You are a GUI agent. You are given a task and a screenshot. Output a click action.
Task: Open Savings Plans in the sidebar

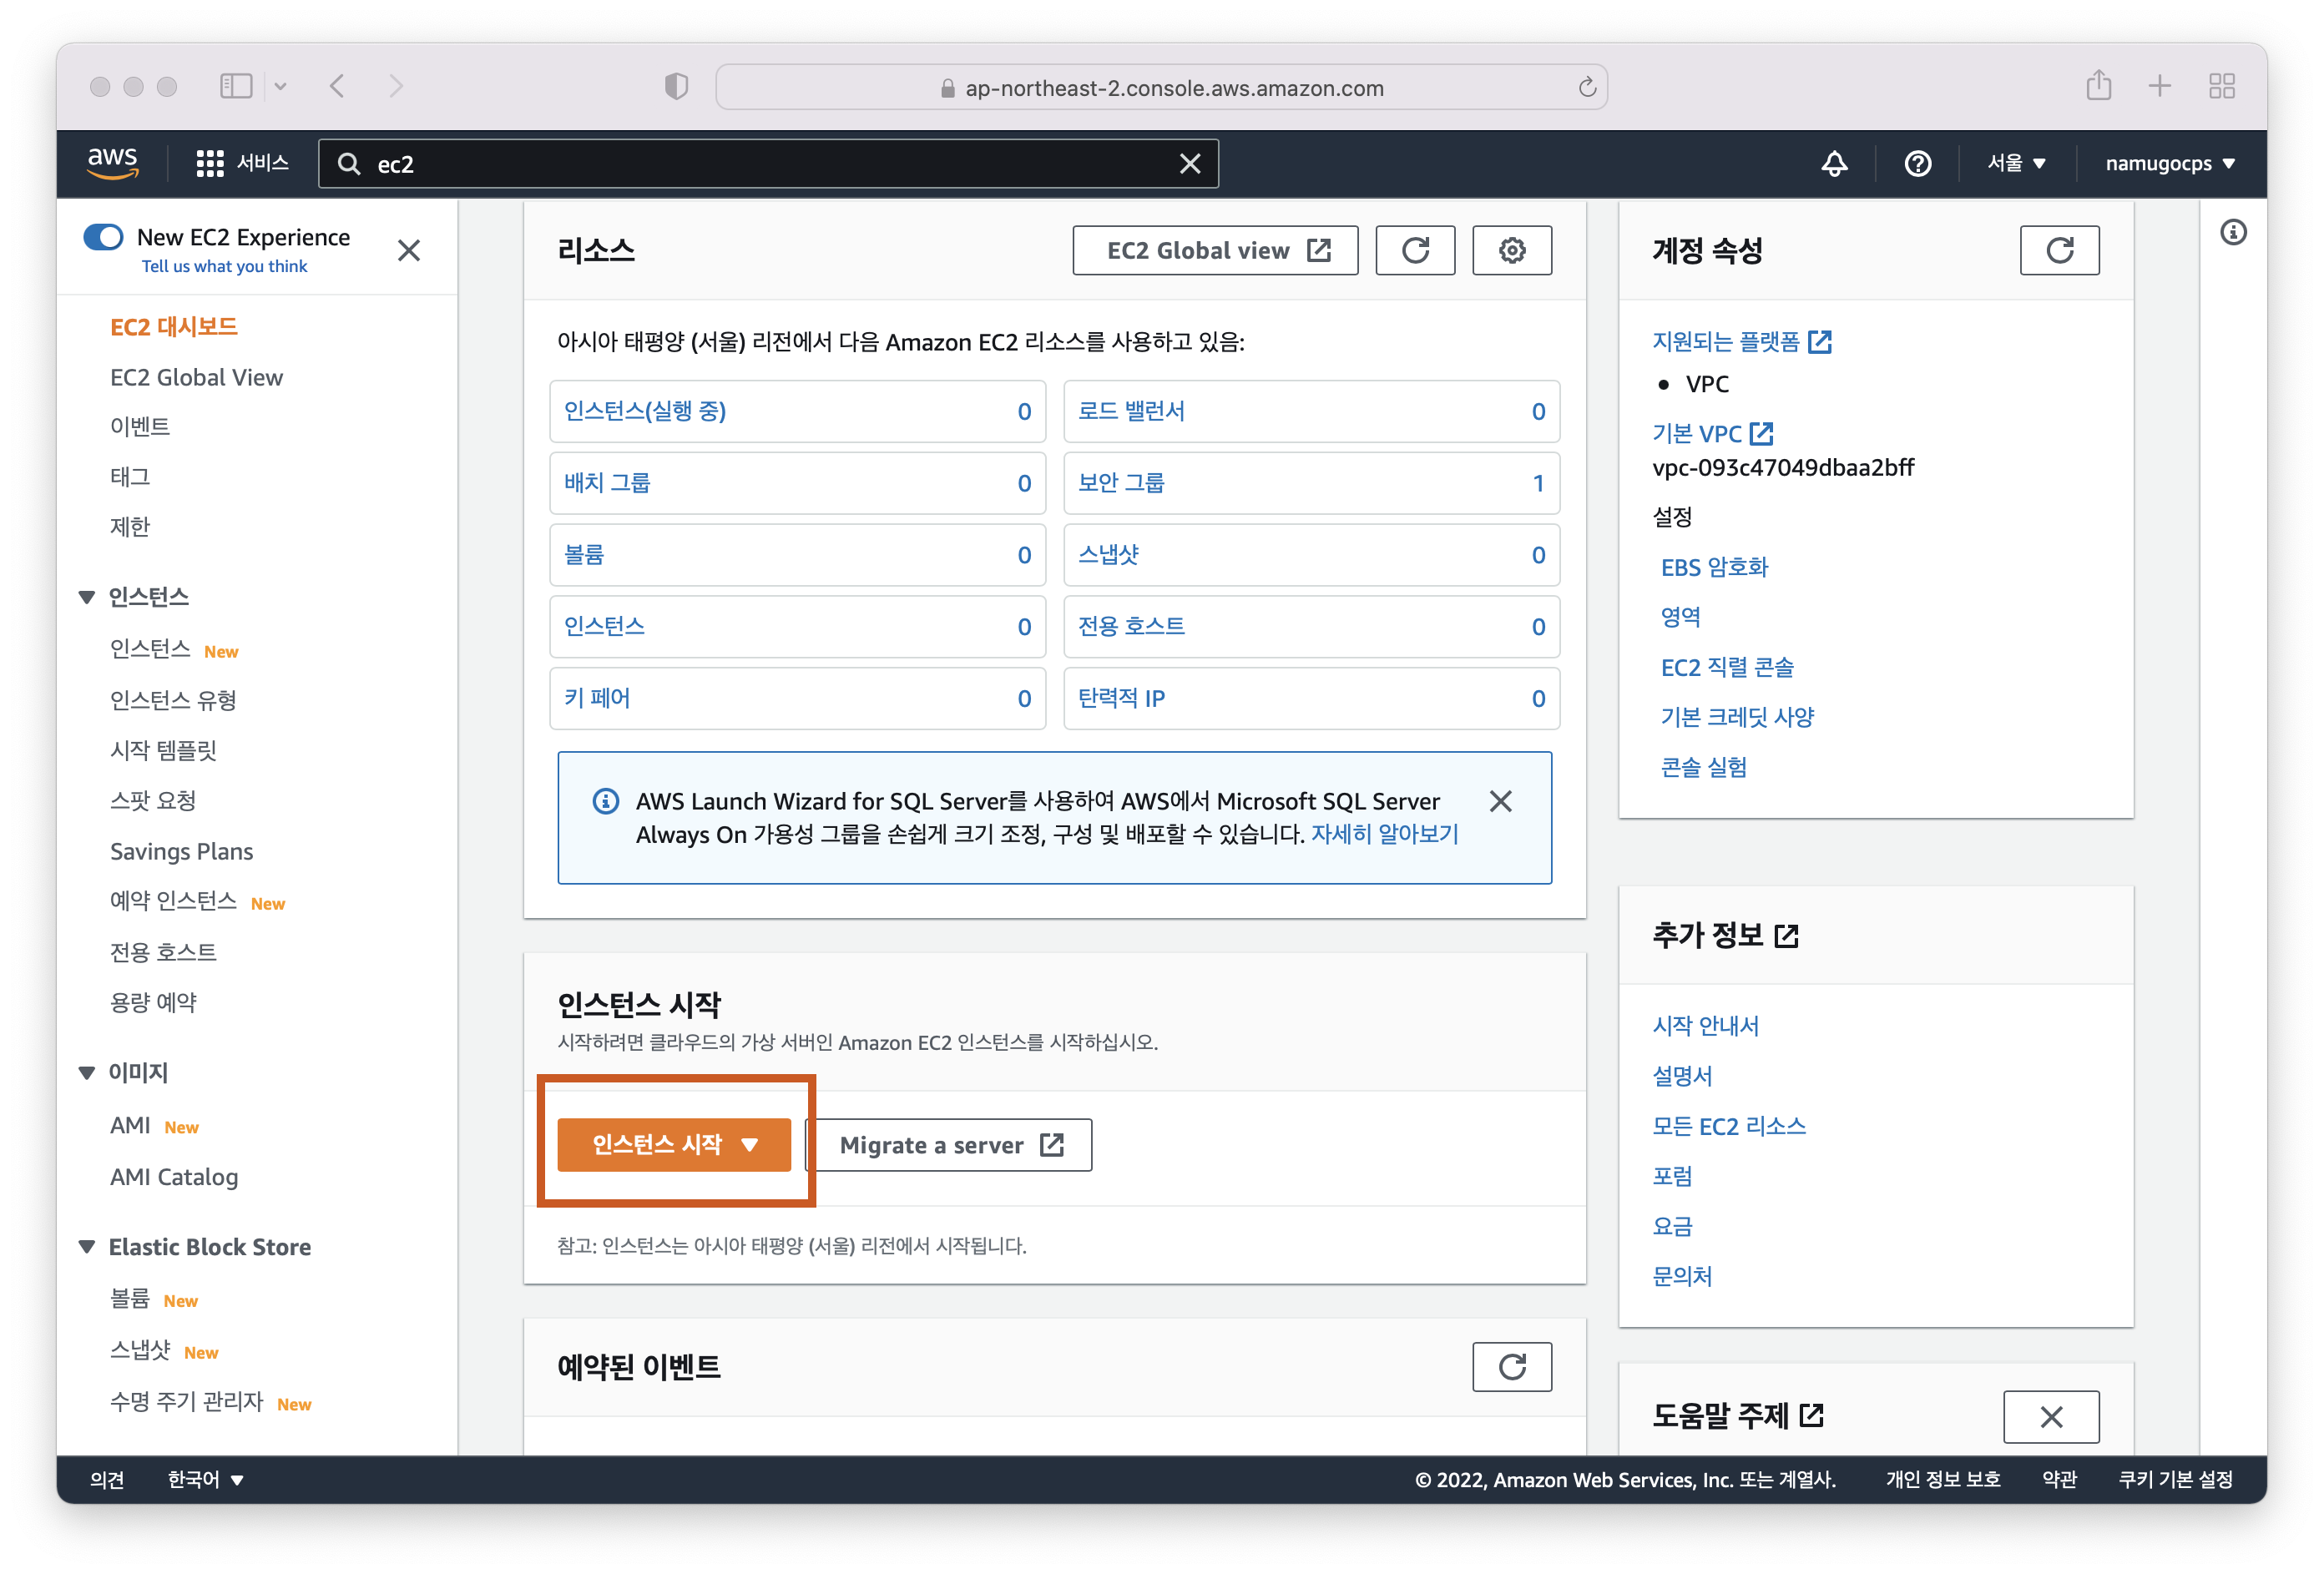[x=181, y=851]
